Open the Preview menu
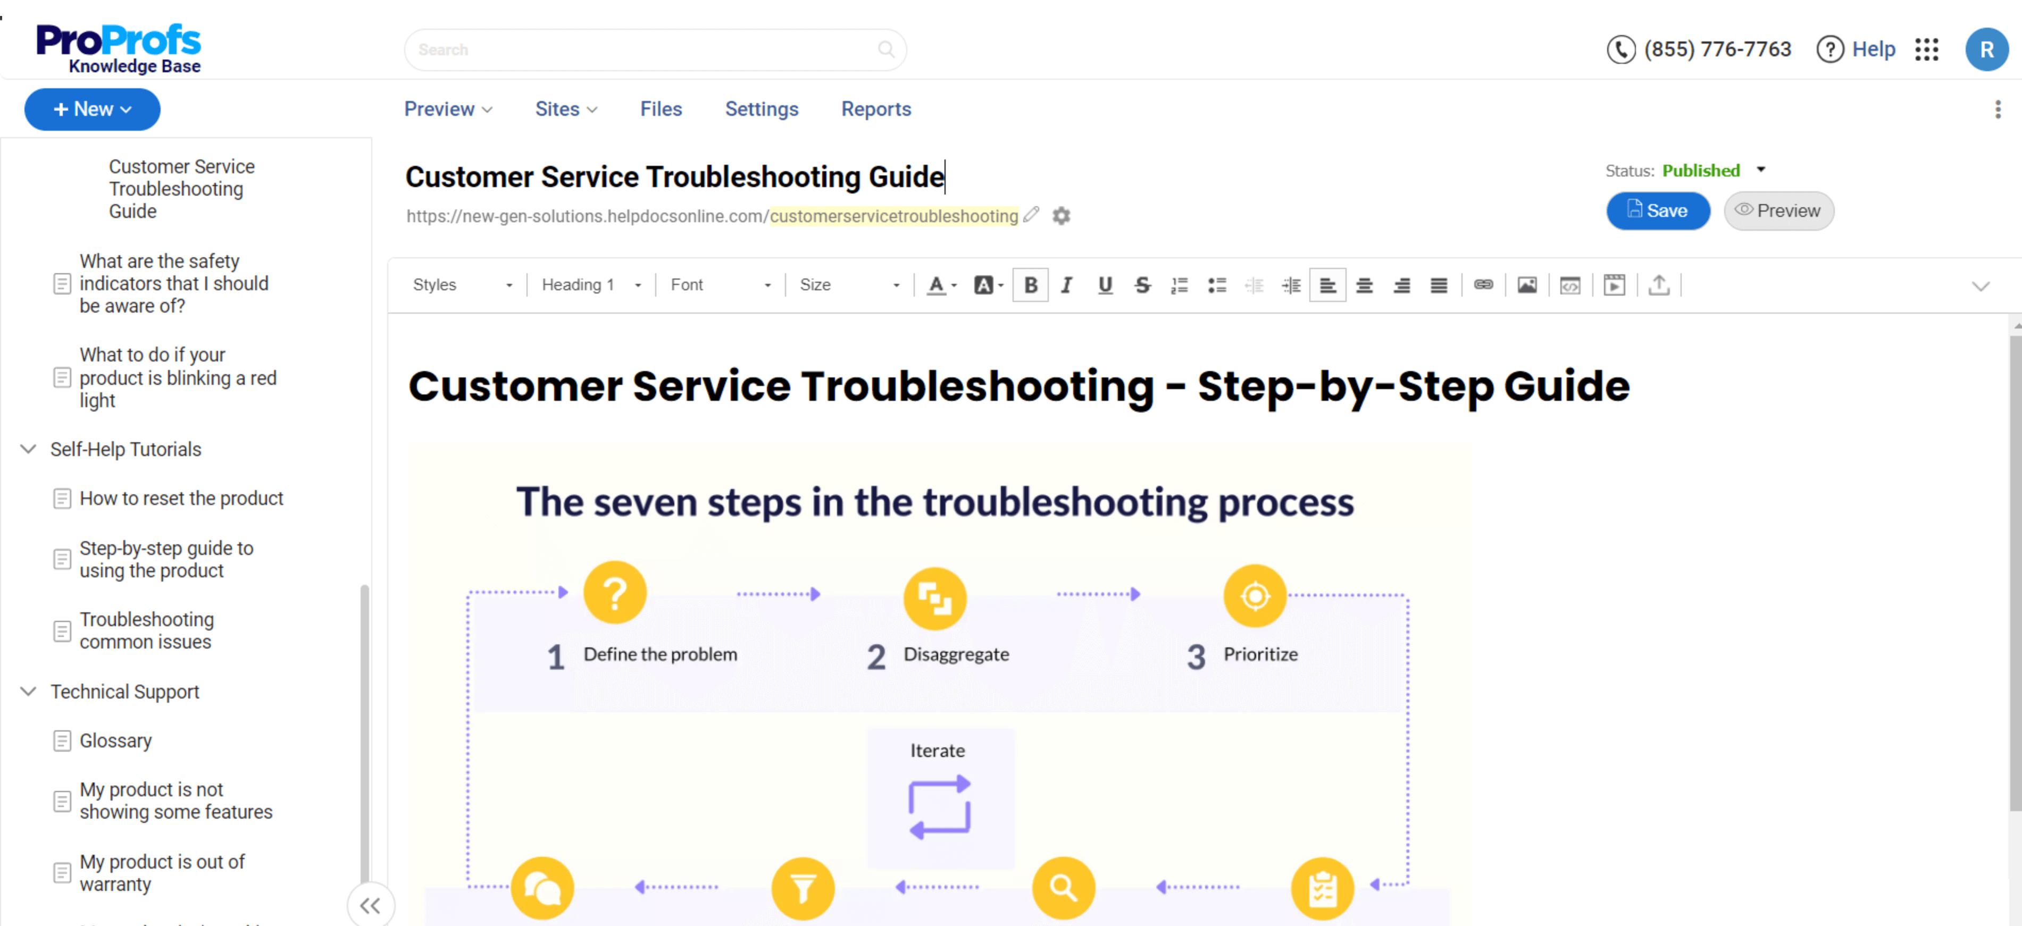 pos(447,109)
